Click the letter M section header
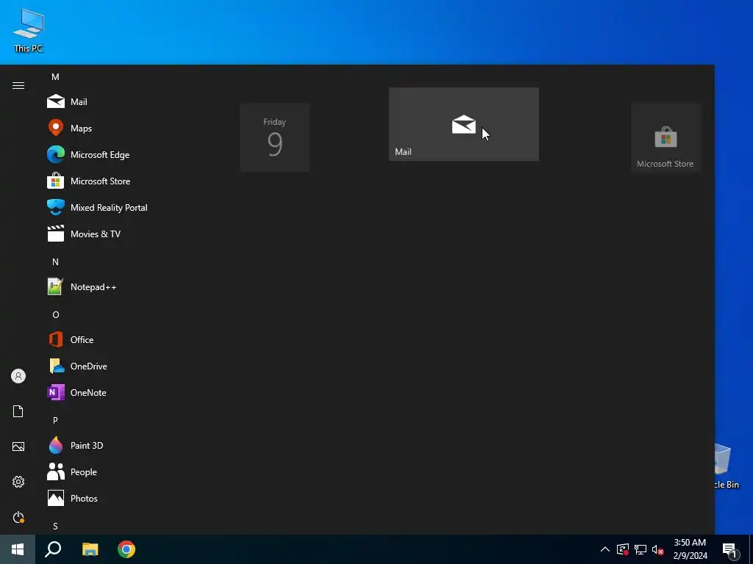753x564 pixels. pyautogui.click(x=55, y=76)
